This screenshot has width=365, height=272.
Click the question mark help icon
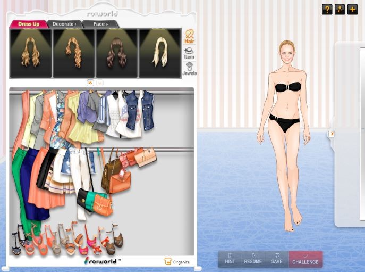(327, 9)
